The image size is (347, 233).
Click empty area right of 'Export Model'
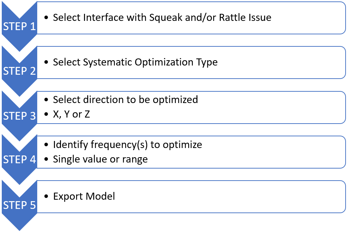(230, 197)
